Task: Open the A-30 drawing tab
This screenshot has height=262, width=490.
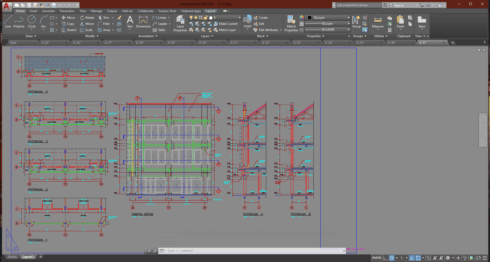Action: (x=203, y=43)
